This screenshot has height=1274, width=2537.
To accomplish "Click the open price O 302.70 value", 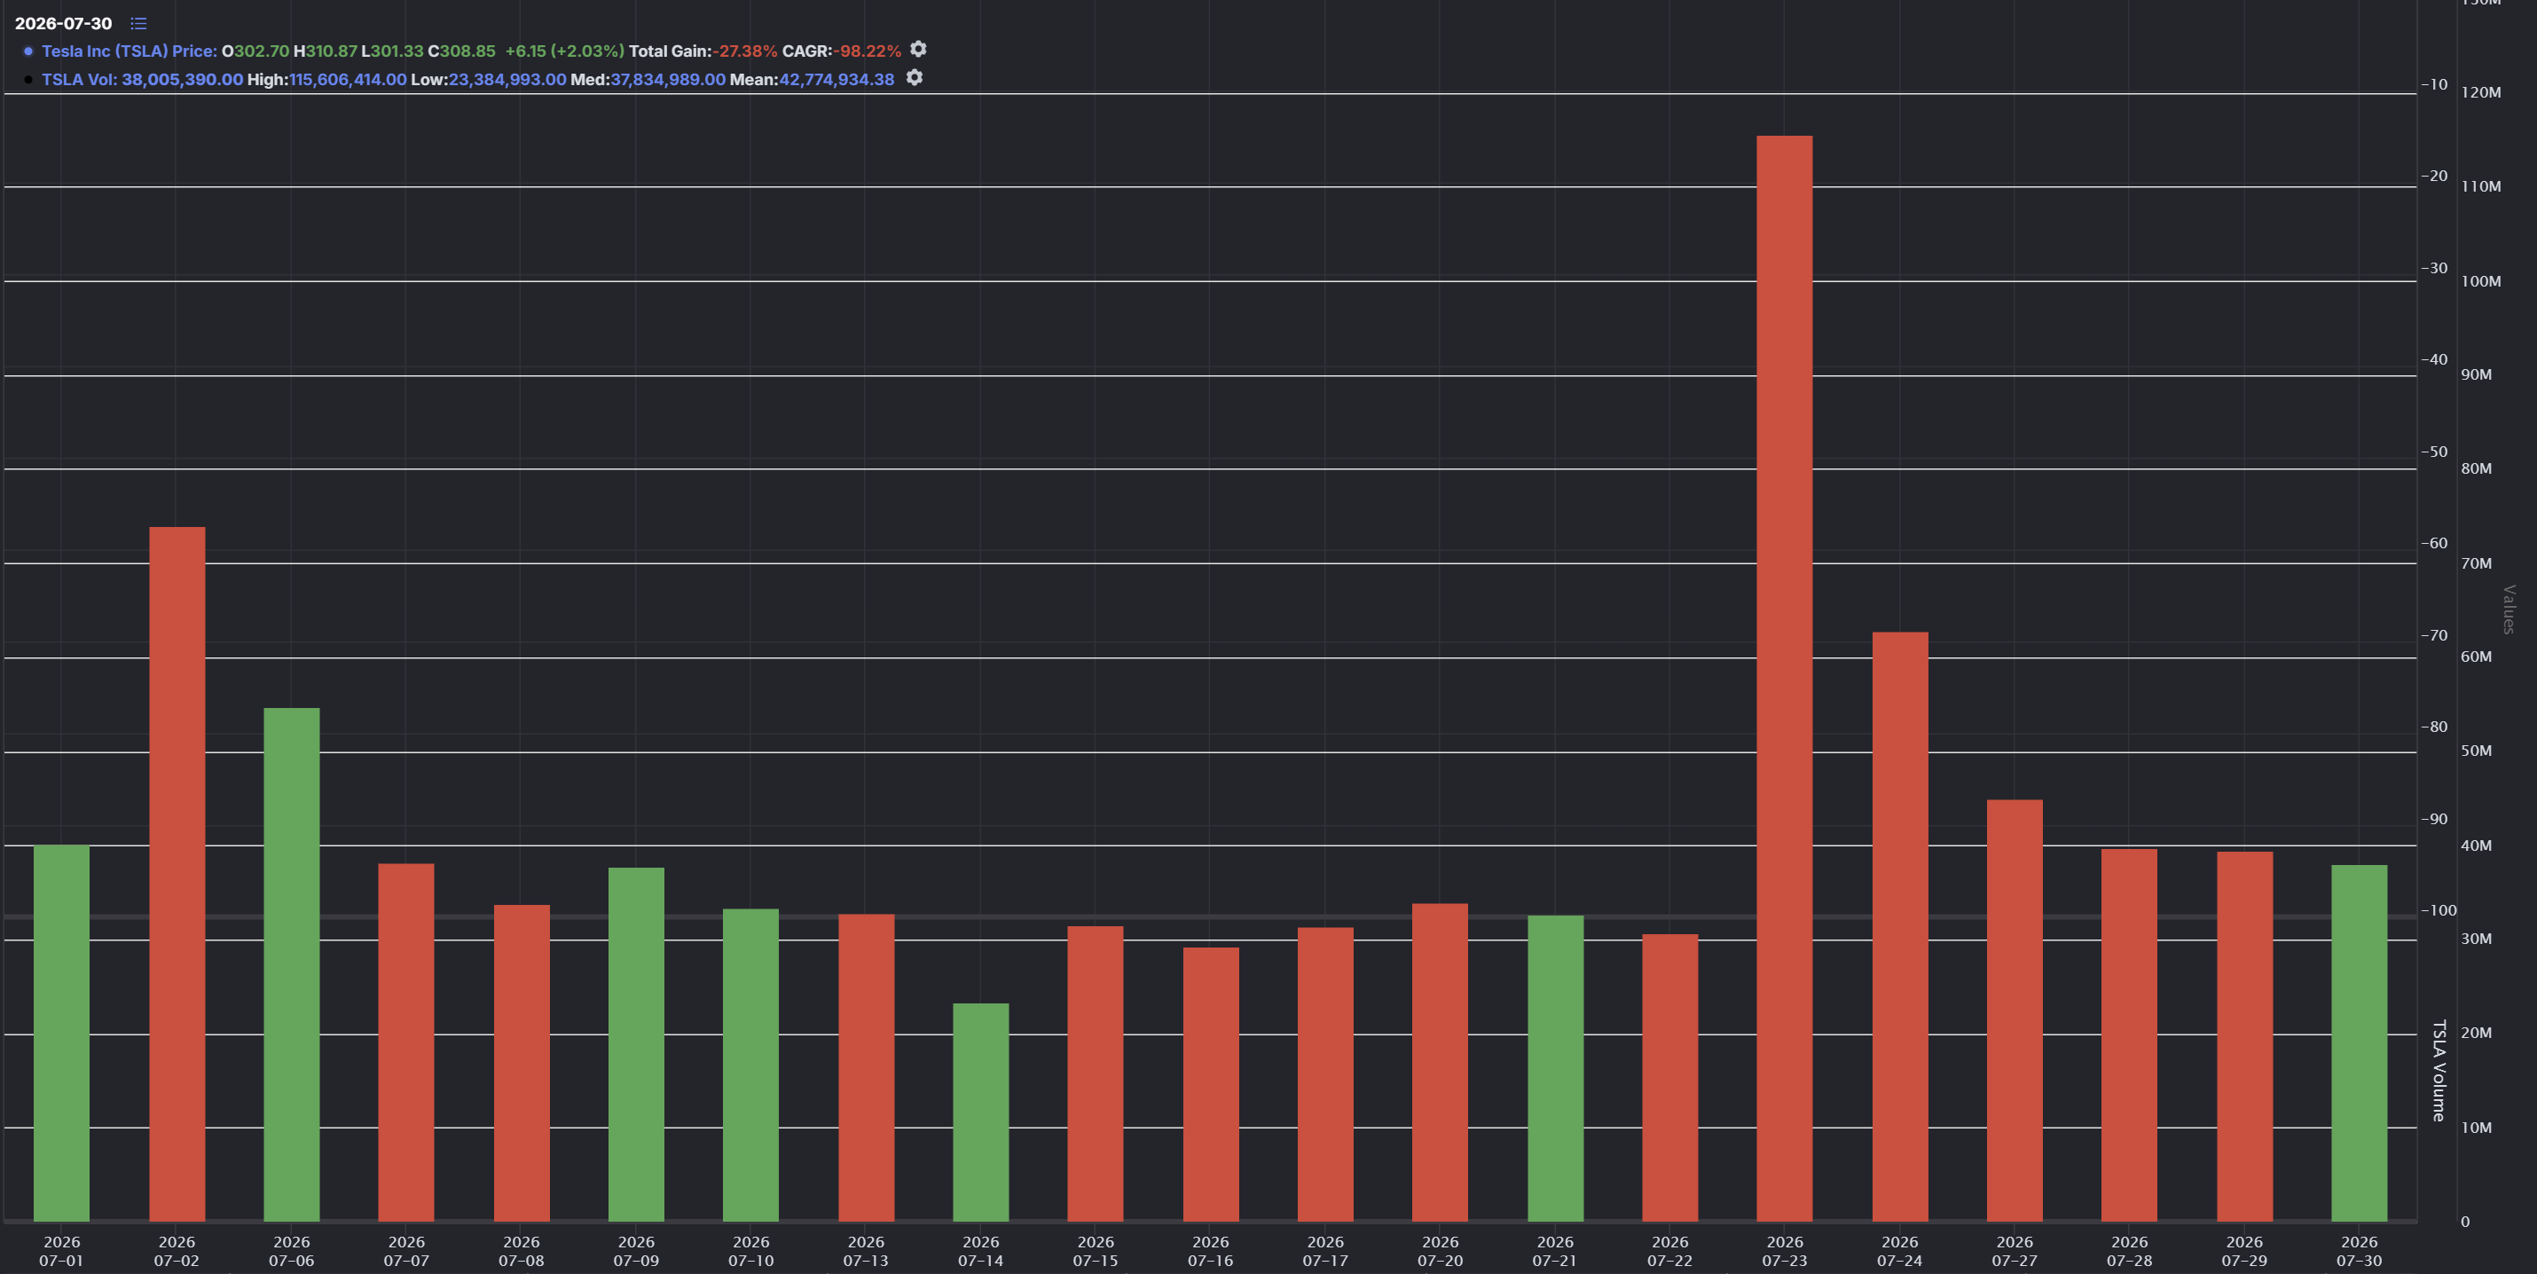I will [x=256, y=51].
